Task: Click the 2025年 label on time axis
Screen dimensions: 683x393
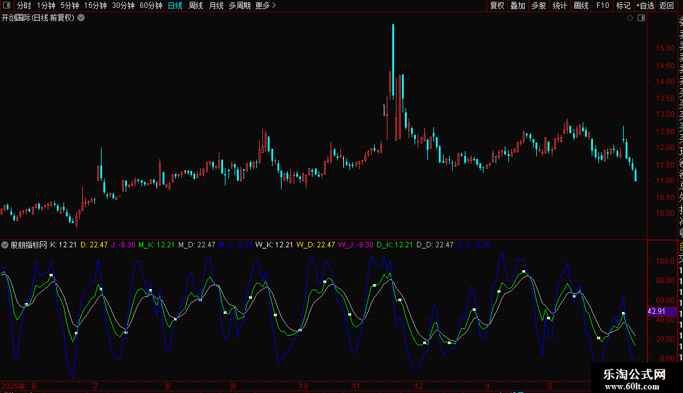Action: (13, 386)
